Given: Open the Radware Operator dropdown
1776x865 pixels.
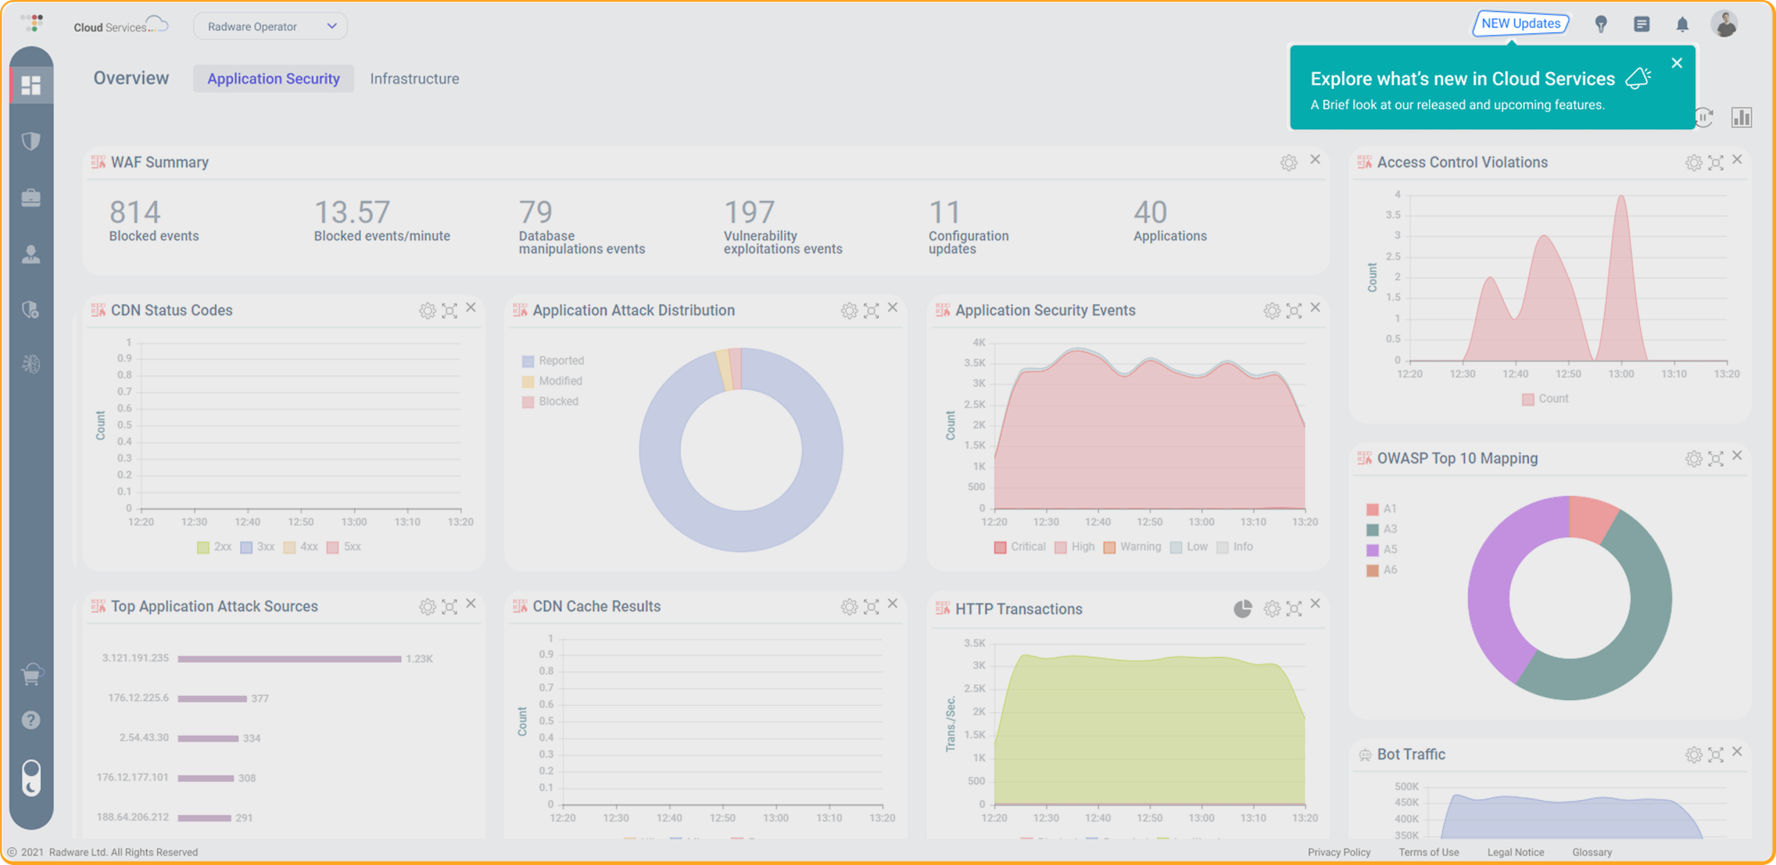Looking at the screenshot, I should (x=271, y=26).
